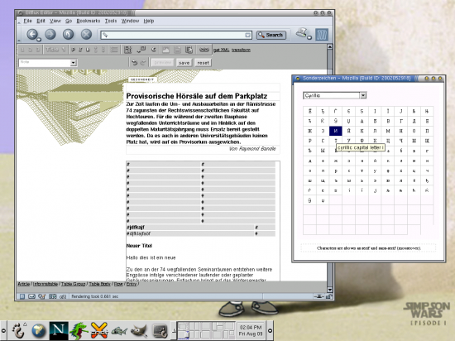
Task: Click the get XML link
Action: coord(221,50)
